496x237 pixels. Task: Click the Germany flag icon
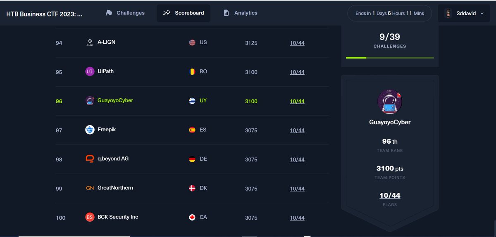[x=192, y=159]
